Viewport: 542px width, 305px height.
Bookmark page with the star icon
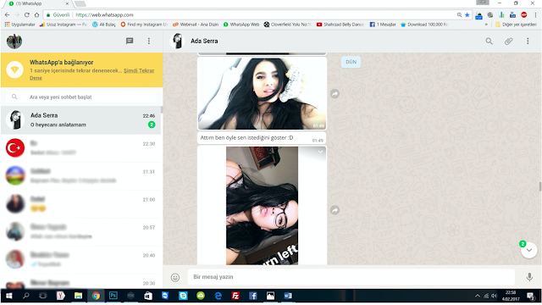click(x=467, y=15)
